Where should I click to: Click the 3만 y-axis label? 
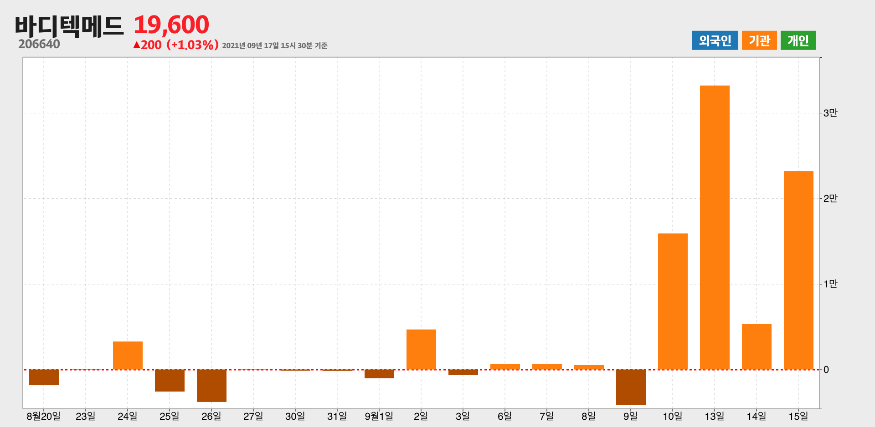tap(830, 113)
